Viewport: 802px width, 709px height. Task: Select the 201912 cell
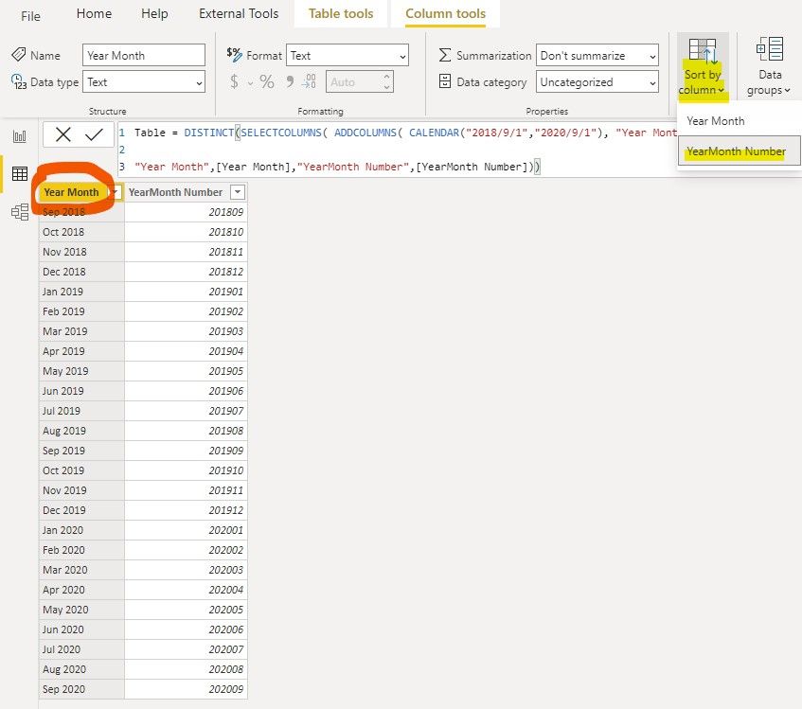coord(187,510)
